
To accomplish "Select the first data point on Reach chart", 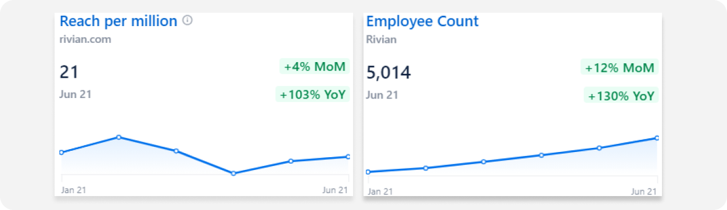I will pos(62,153).
